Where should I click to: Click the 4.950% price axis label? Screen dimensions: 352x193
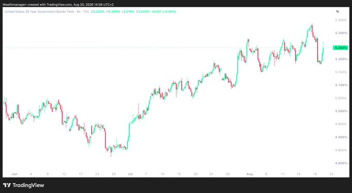pos(341,124)
